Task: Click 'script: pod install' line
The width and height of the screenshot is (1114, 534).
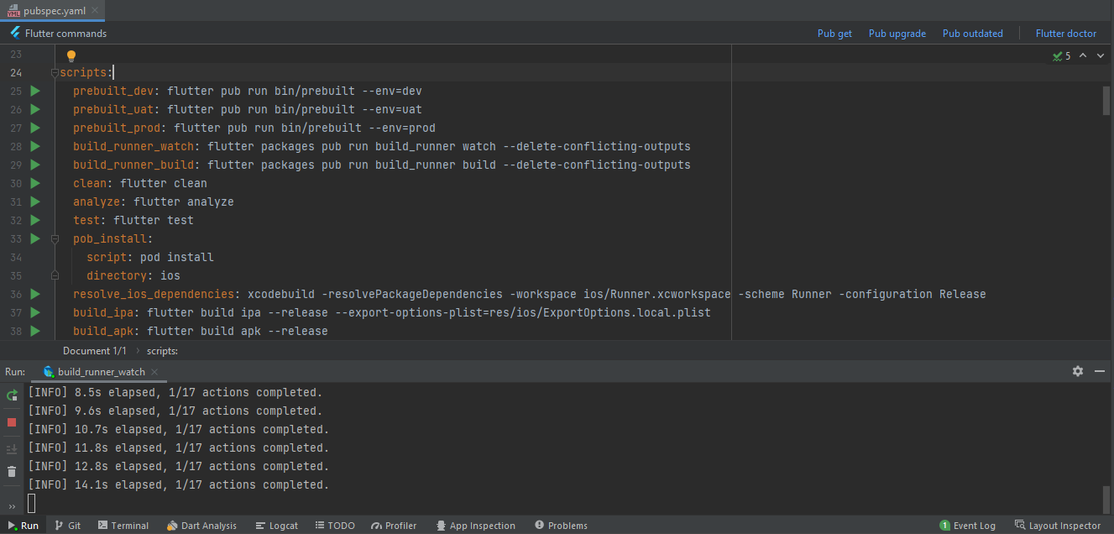Action: 150,257
